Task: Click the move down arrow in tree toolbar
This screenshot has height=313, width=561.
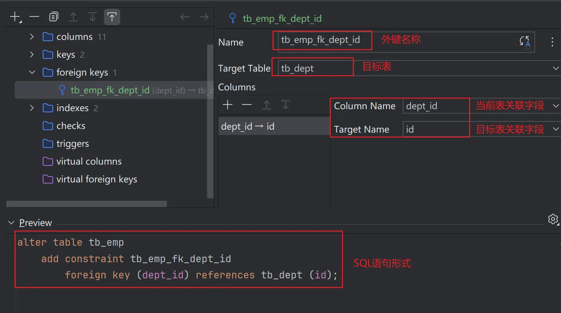Action: pyautogui.click(x=93, y=17)
